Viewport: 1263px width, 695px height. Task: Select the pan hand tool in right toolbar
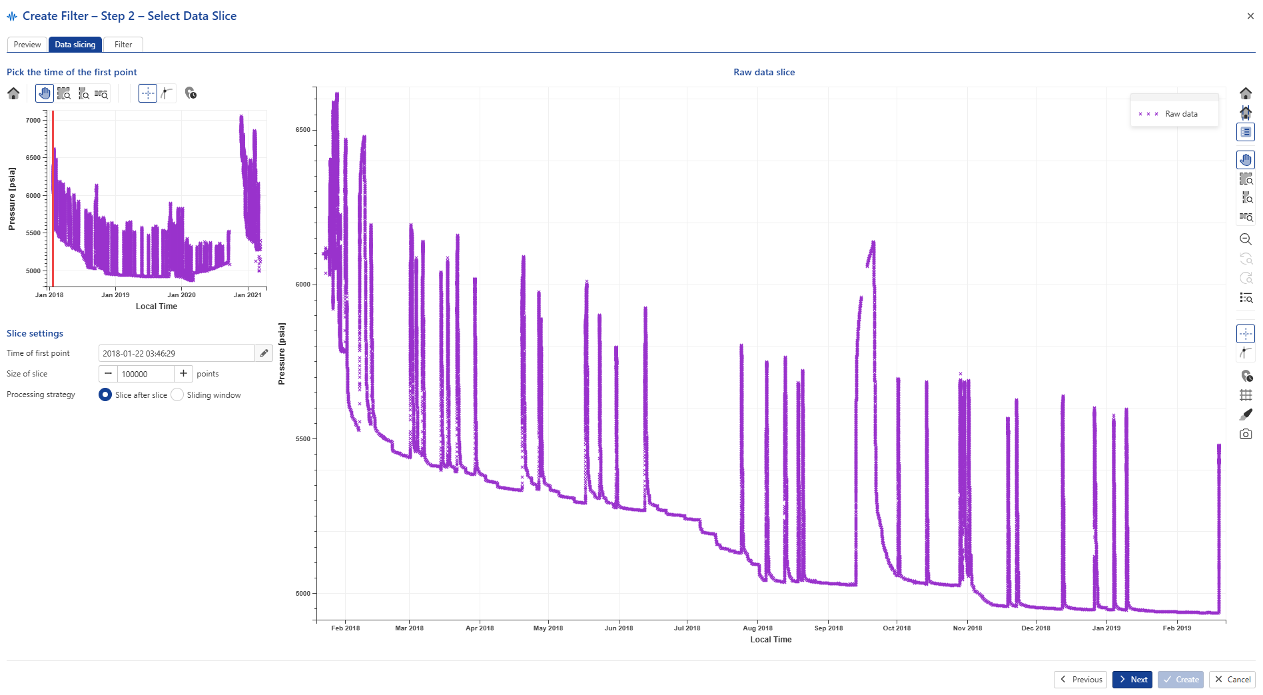point(1245,160)
